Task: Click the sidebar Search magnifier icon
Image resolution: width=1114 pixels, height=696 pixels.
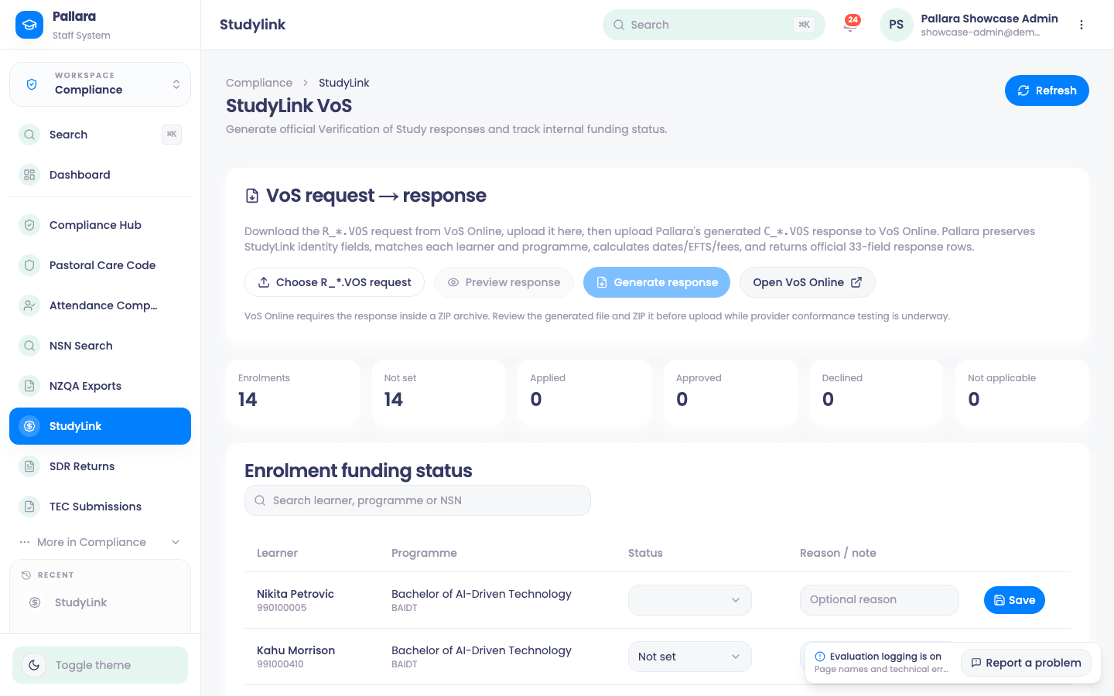Action: coord(29,135)
